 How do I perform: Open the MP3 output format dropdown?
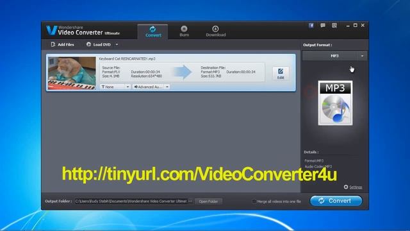coord(334,56)
